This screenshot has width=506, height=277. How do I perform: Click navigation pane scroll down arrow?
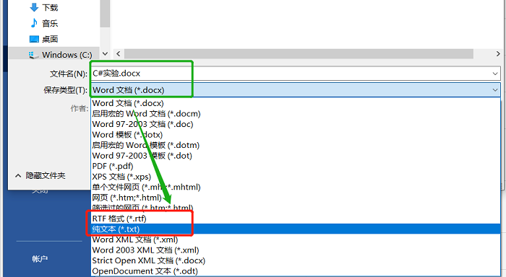coord(105,54)
